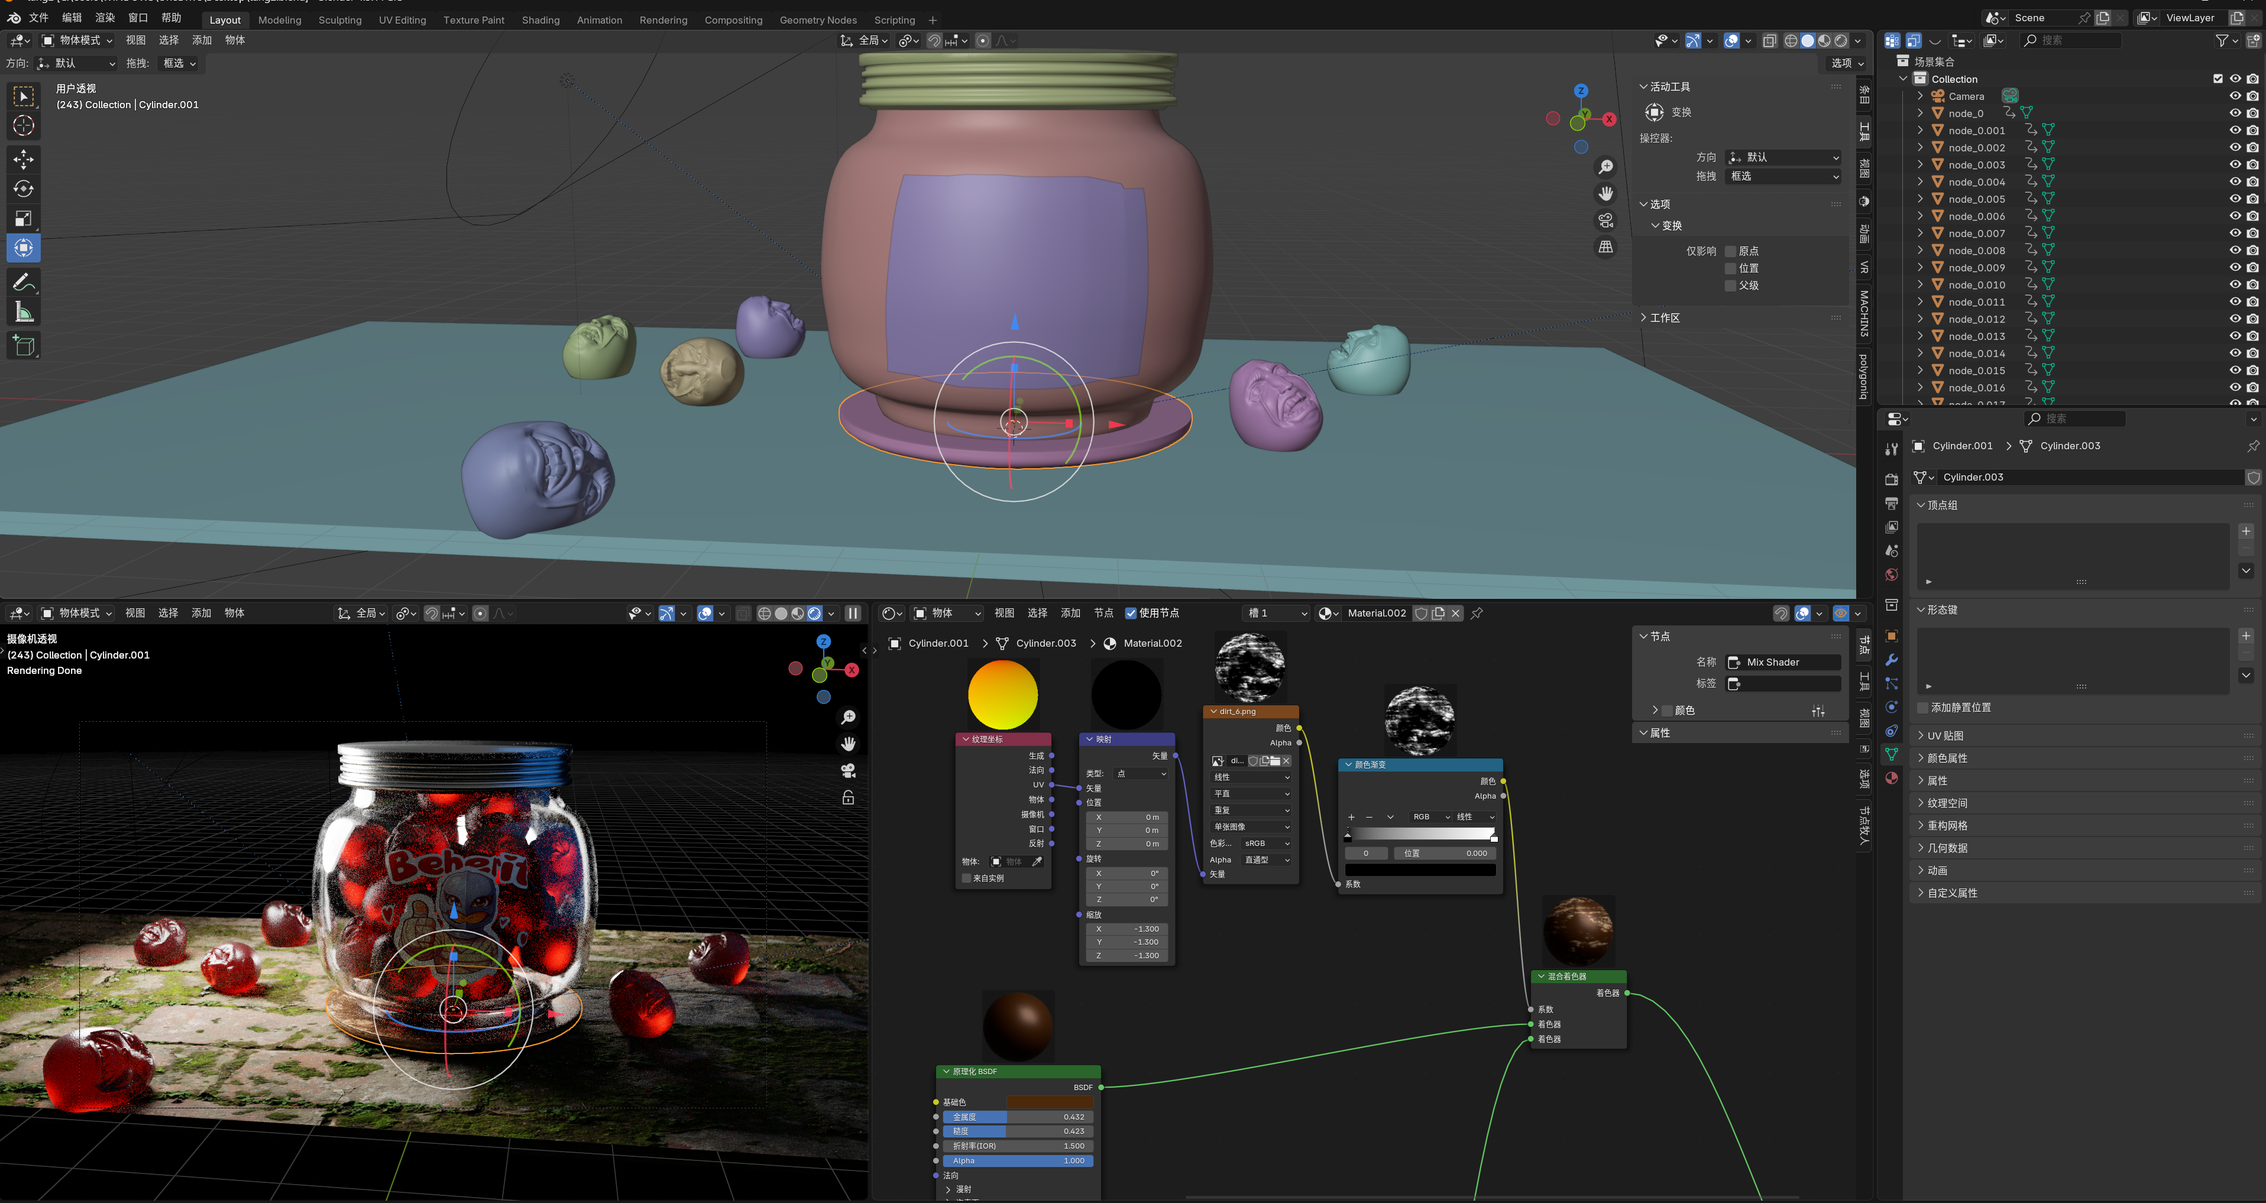
Task: Select the Scale tool in the toolbar
Action: click(x=24, y=218)
